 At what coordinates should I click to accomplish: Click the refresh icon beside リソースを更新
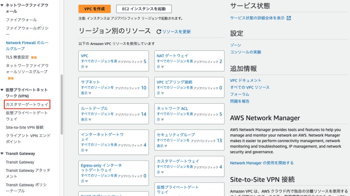tap(159, 31)
